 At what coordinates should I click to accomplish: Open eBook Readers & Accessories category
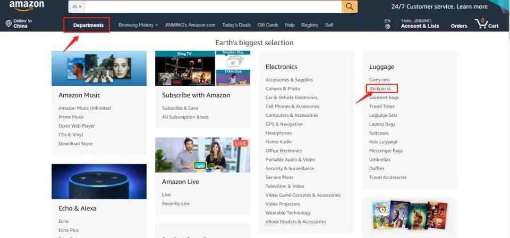click(296, 222)
